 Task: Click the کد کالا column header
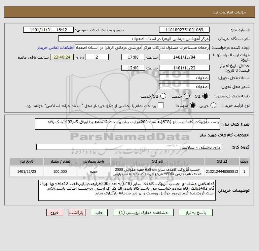click(222, 161)
